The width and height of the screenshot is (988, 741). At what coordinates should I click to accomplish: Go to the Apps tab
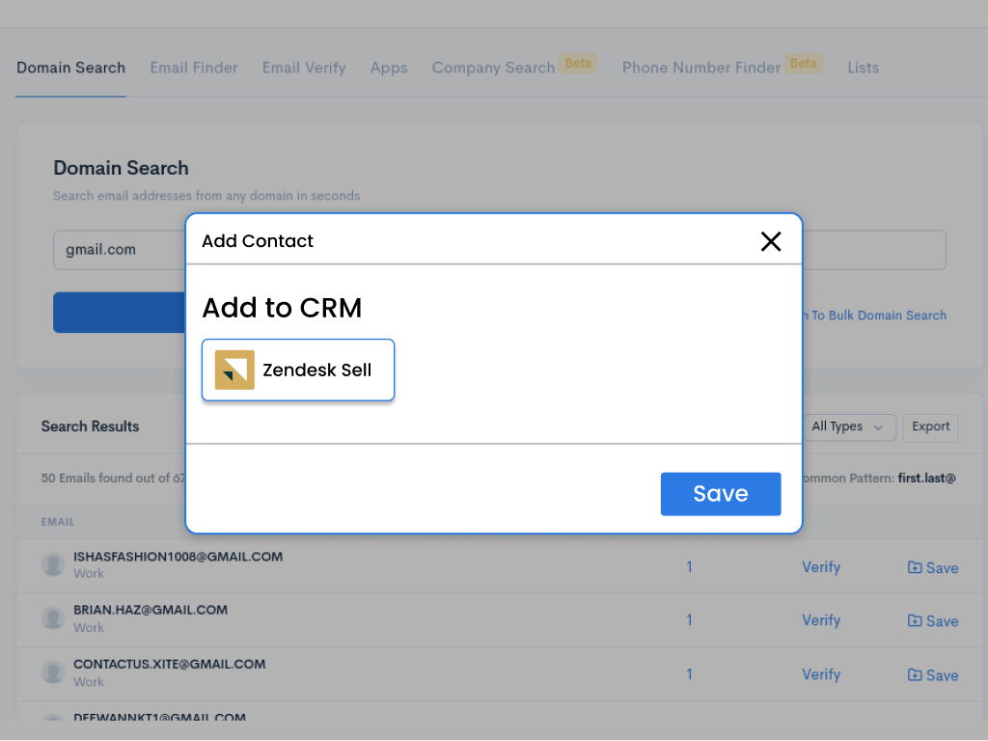pos(389,68)
